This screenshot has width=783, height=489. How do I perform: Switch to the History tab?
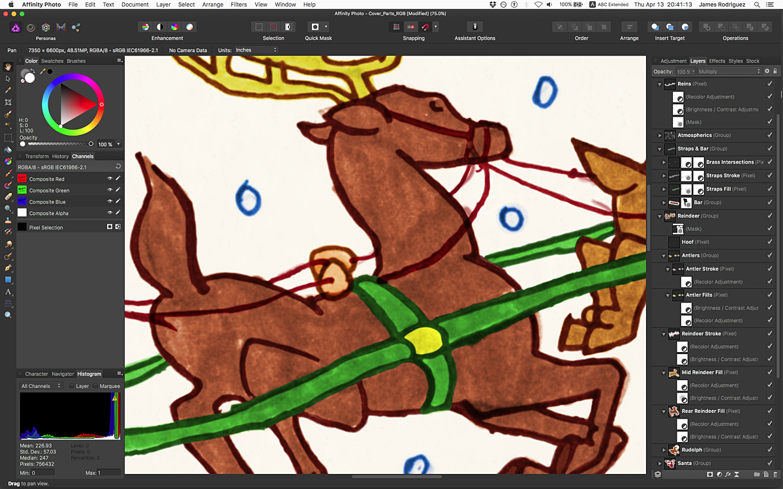pyautogui.click(x=60, y=156)
